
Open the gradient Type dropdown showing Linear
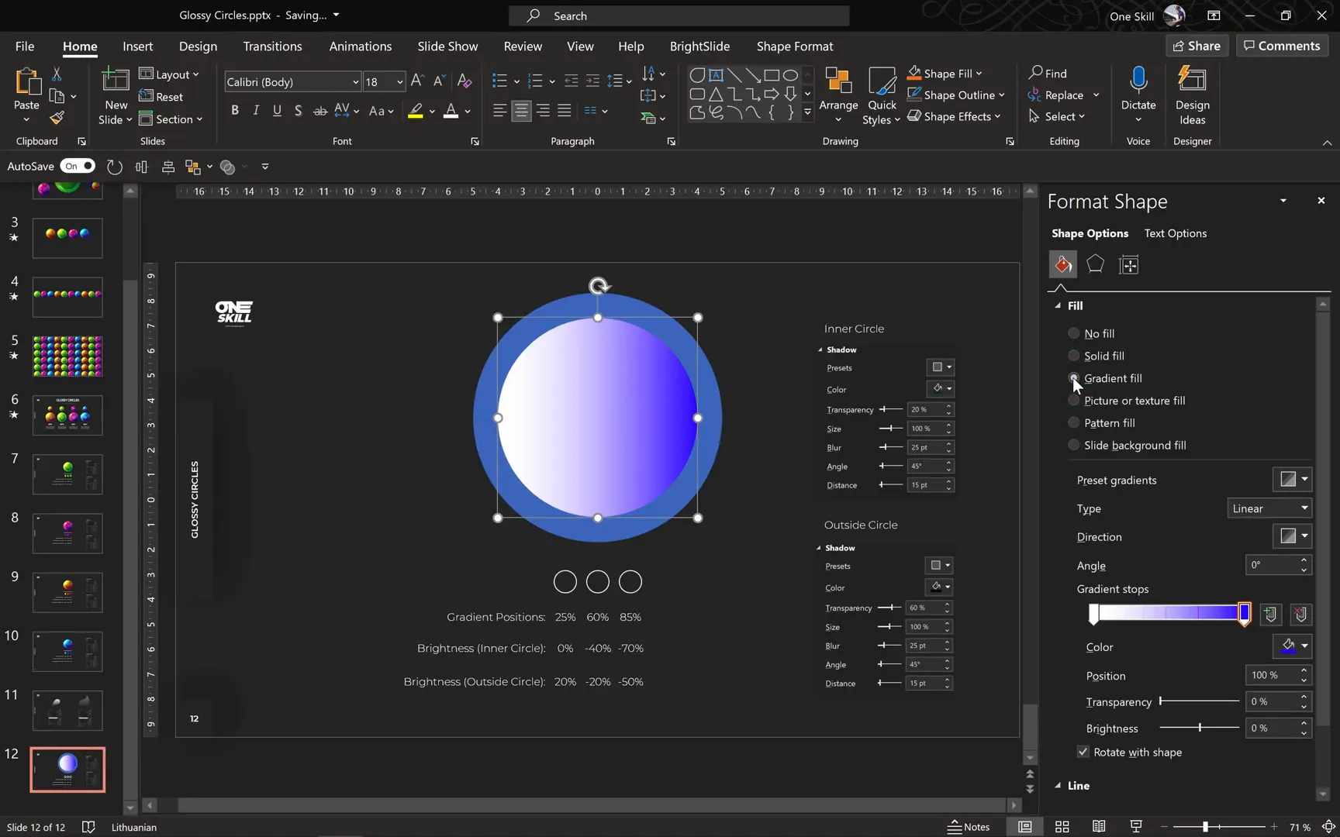coord(1269,508)
